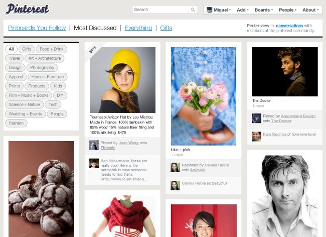Click Jane Wang's pinner avatar
326x237 pixels.
coord(94,145)
